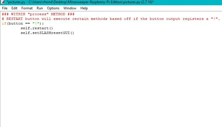Click the IDLE Python icon in title bar

[3, 2]
